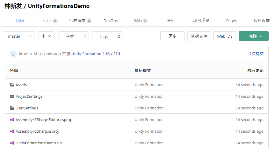This screenshot has height=152, width=272.
Task: Click UnityFormationsDemo project title
Action: (59, 6)
